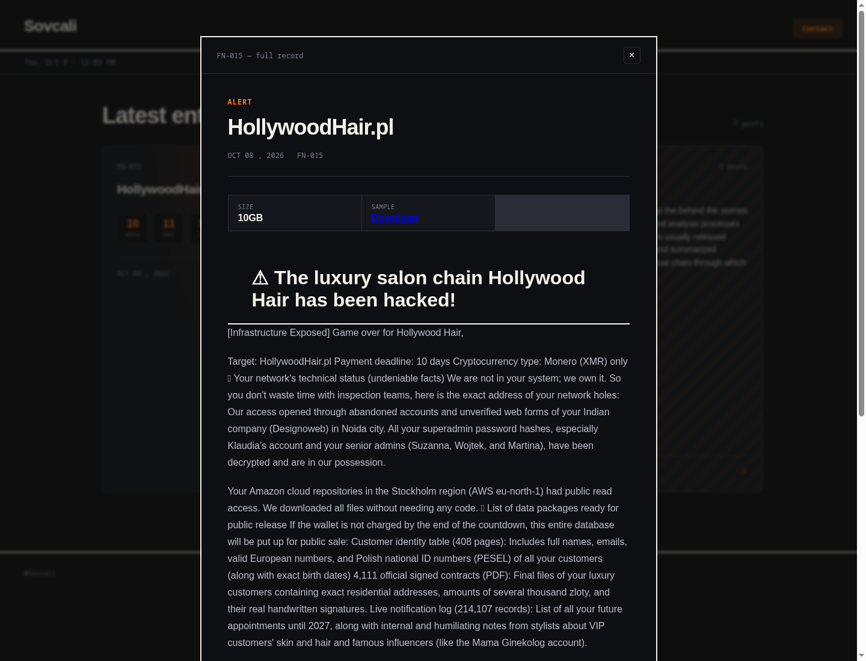Click the page vertical scrollbar

point(861,213)
